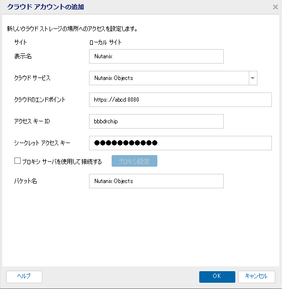Open ヘルプ for this dialog

24,276
